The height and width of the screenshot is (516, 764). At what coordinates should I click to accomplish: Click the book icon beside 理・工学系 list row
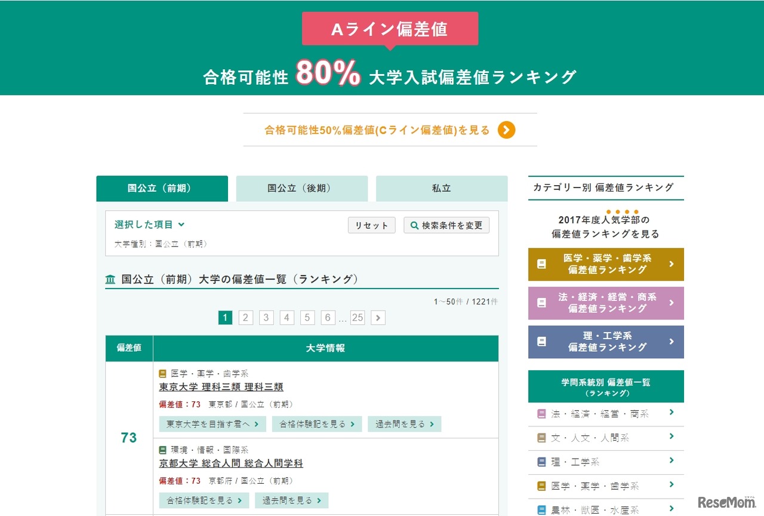coord(541,462)
